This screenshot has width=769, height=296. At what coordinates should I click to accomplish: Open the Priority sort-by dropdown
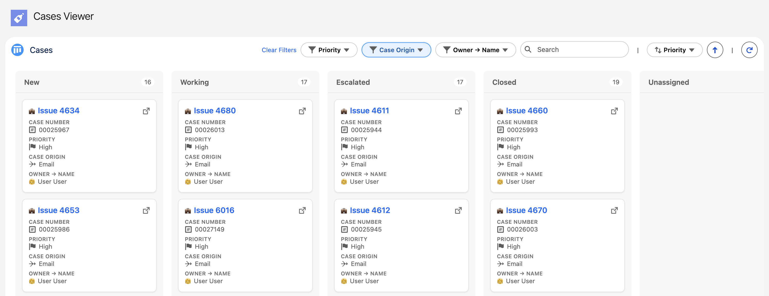point(674,50)
